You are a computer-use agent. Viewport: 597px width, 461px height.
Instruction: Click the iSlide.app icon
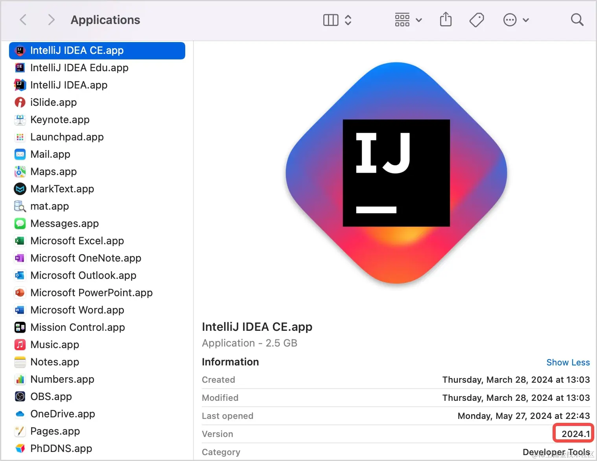(x=20, y=102)
